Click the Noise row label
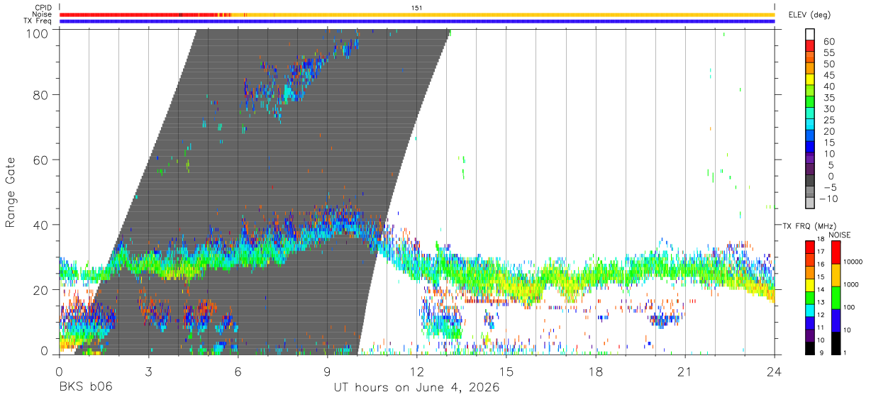This screenshot has height=402, width=871. point(42,14)
